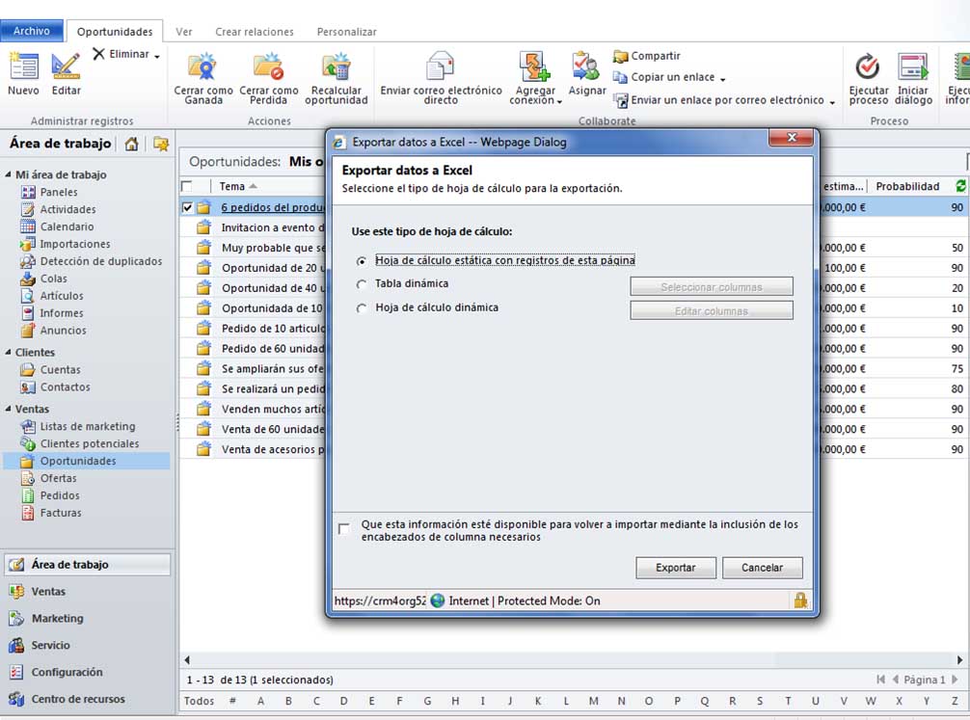Click the horizontal scrollbar left arrow
The width and height of the screenshot is (970, 720).
(187, 660)
